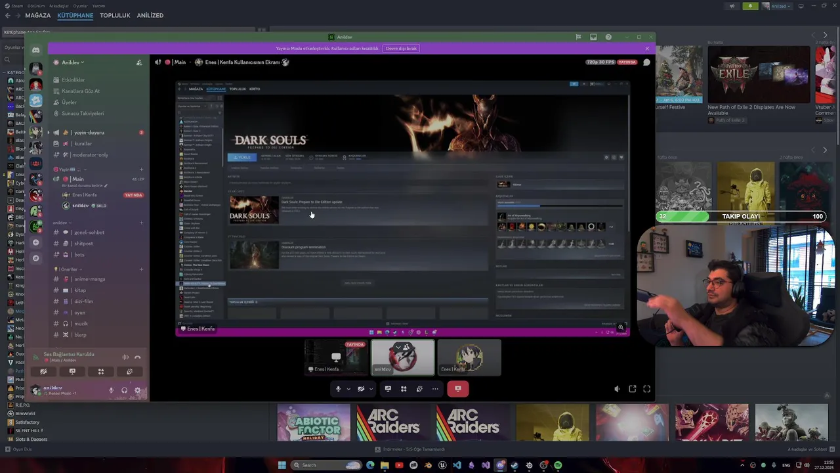Screen dimensions: 840x473
Task: Disconnect from voice in connection panel
Action: point(138,357)
